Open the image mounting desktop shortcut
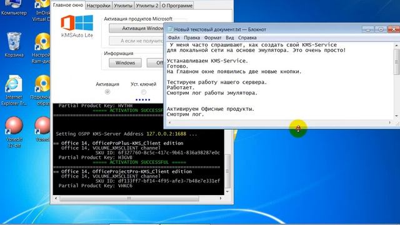Screen dimensions: 400x225 tap(41, 91)
